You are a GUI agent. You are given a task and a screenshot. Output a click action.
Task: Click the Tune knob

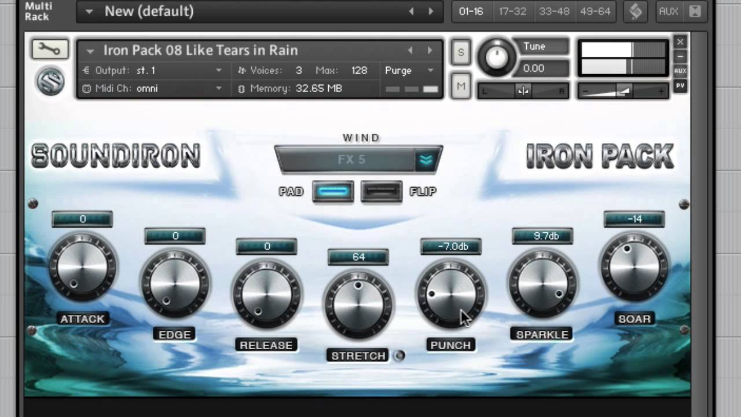click(496, 57)
